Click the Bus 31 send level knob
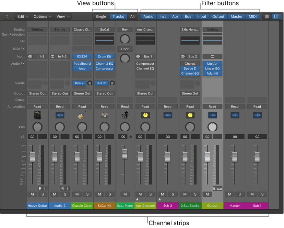284x228 pixels. pyautogui.click(x=112, y=83)
